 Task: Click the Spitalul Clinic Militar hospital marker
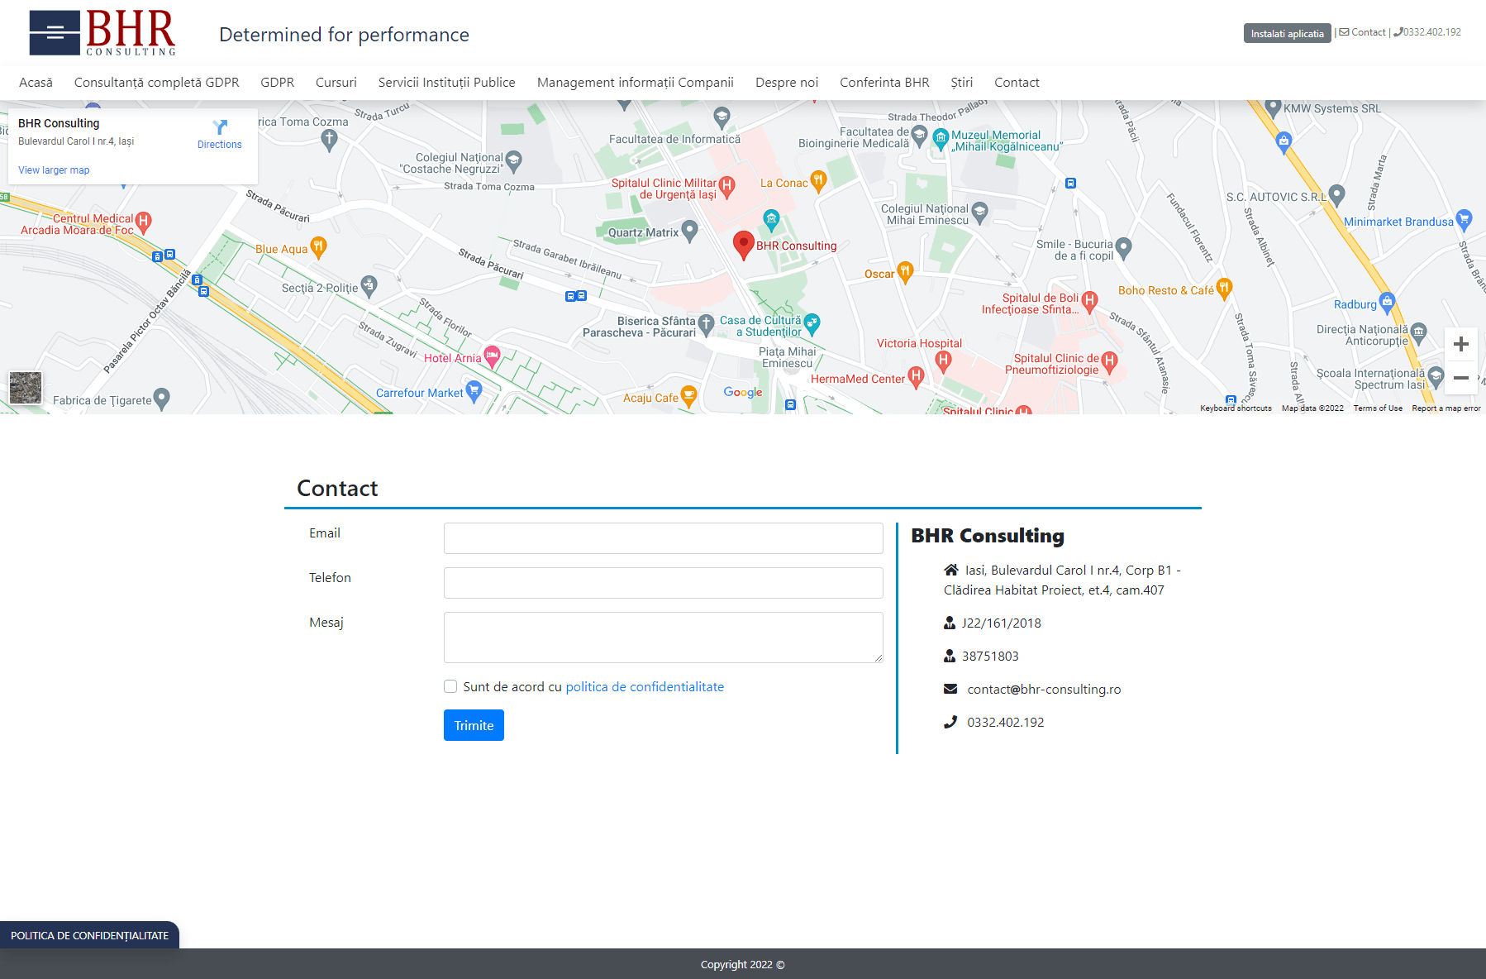click(x=727, y=186)
